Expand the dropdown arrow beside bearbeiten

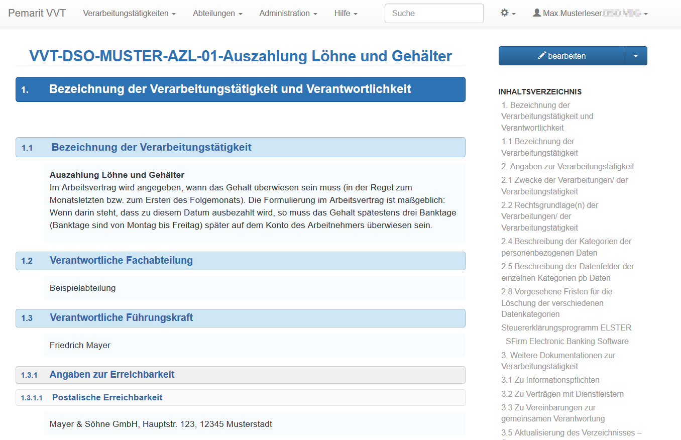click(636, 56)
